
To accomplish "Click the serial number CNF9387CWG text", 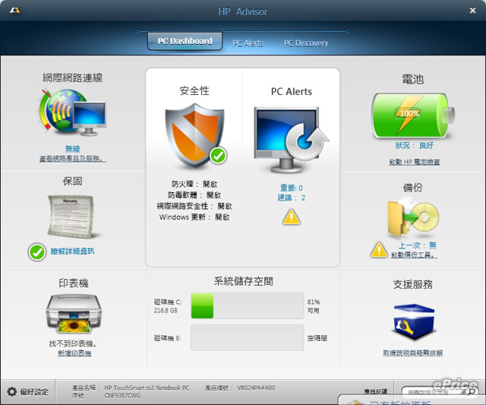I will [122, 396].
